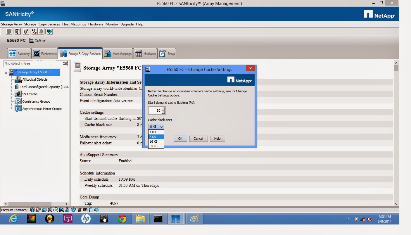The image size is (411, 235).
Task: Select Consistency Groups in the tree
Action: coord(36,101)
